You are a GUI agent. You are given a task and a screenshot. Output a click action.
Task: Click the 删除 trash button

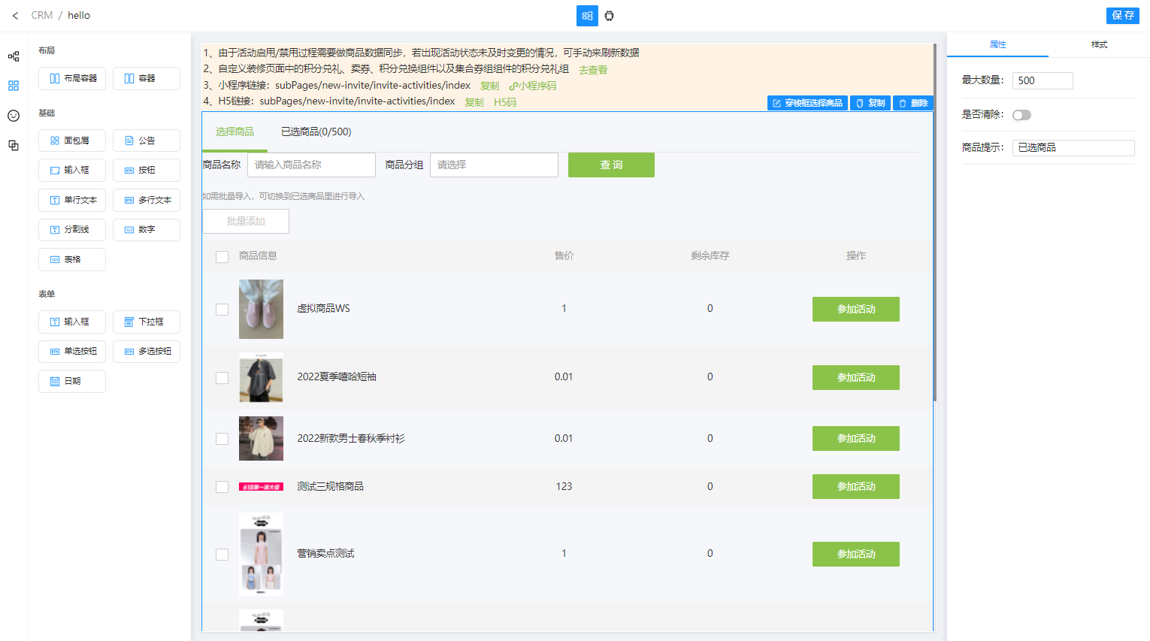(x=913, y=103)
